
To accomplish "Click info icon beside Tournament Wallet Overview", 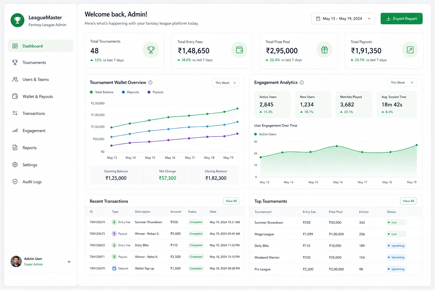I will click(150, 82).
